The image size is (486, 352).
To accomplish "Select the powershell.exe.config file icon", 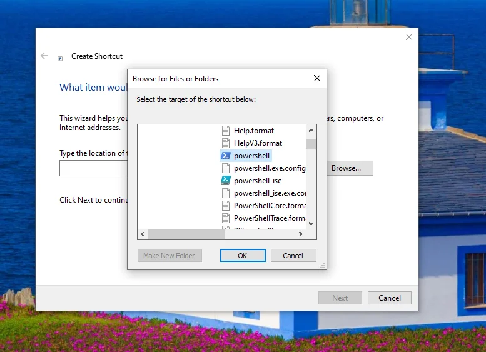I will 226,168.
